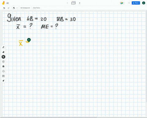The height and width of the screenshot is (118, 147).
Task: Start a Google Meet call
Action: point(122,3)
